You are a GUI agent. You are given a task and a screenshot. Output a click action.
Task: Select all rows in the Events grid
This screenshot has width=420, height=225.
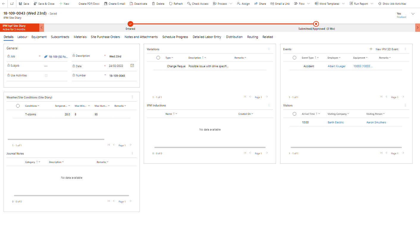click(x=294, y=57)
